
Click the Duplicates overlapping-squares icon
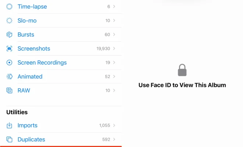(10, 139)
